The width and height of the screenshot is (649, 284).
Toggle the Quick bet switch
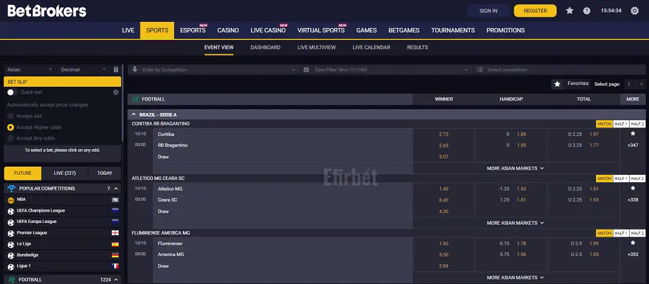click(12, 92)
